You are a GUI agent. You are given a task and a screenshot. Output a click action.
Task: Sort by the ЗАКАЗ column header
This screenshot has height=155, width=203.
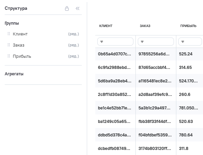145,26
